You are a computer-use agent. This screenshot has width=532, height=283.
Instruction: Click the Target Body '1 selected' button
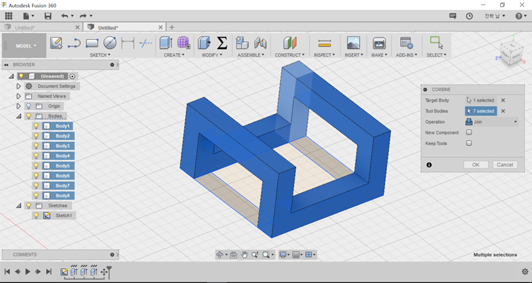[481, 101]
